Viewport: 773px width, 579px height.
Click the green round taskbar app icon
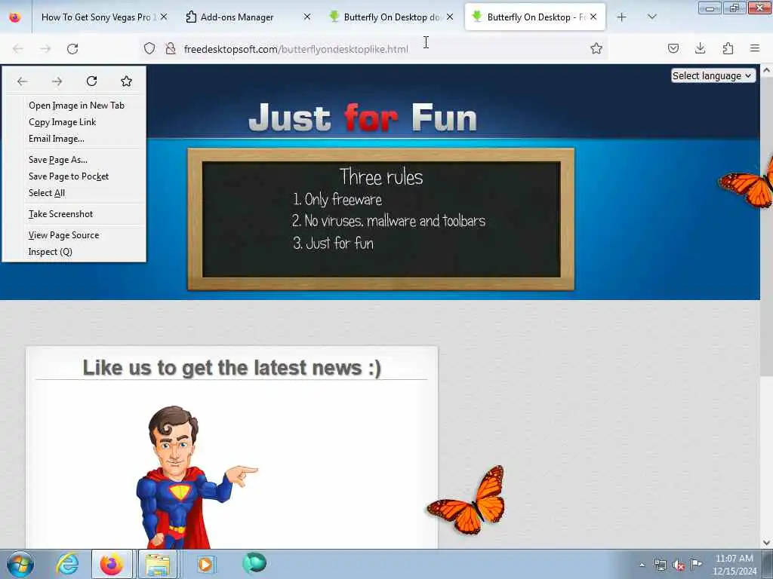pyautogui.click(x=254, y=563)
